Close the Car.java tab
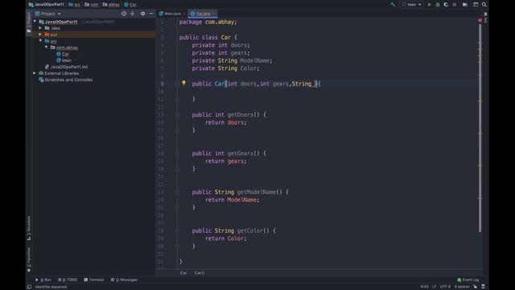 point(214,14)
